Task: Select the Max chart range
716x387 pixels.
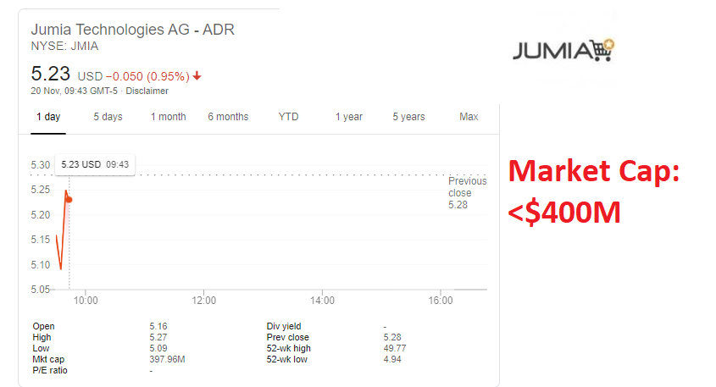Action: coord(469,117)
